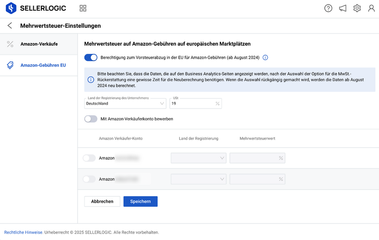Screen dimensions: 379x240
Task: Click info icon in the blue notice box
Action: point(91,80)
